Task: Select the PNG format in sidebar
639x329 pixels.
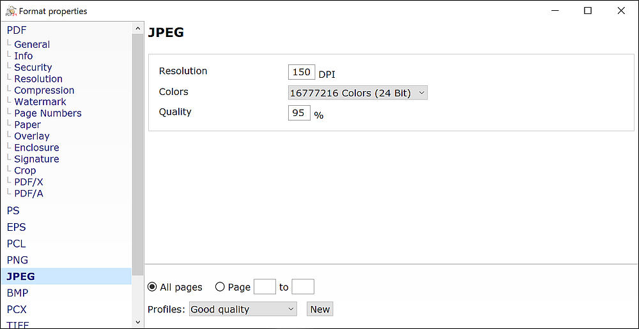Action: [x=17, y=260]
